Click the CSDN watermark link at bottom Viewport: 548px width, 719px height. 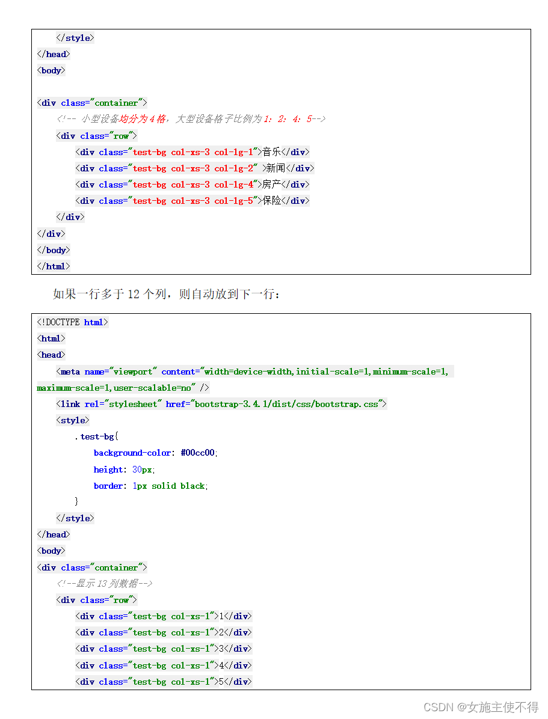click(439, 707)
